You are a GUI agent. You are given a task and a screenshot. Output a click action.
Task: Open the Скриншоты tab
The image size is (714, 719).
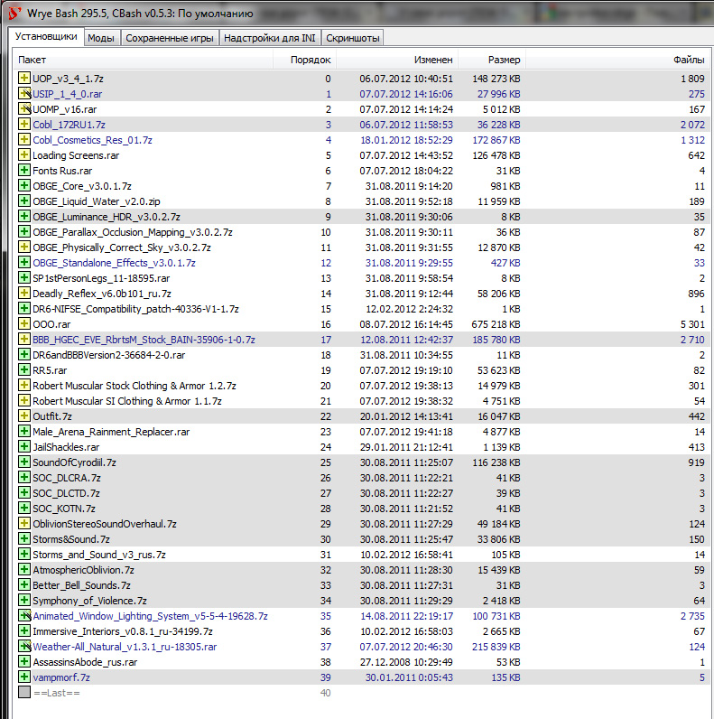(352, 38)
